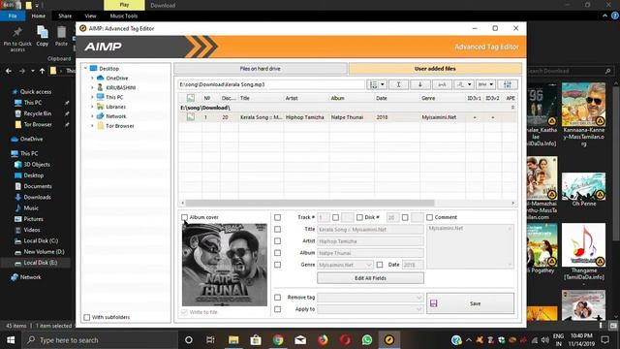Screen dimensions: 620x349
Task: Click the Explorer back arrow
Action: coord(9,71)
